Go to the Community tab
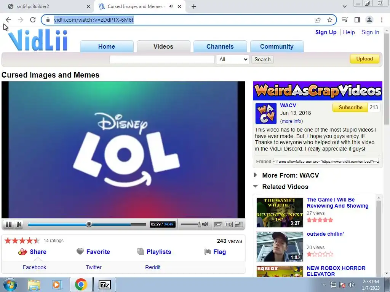The image size is (390, 292). coord(277,46)
